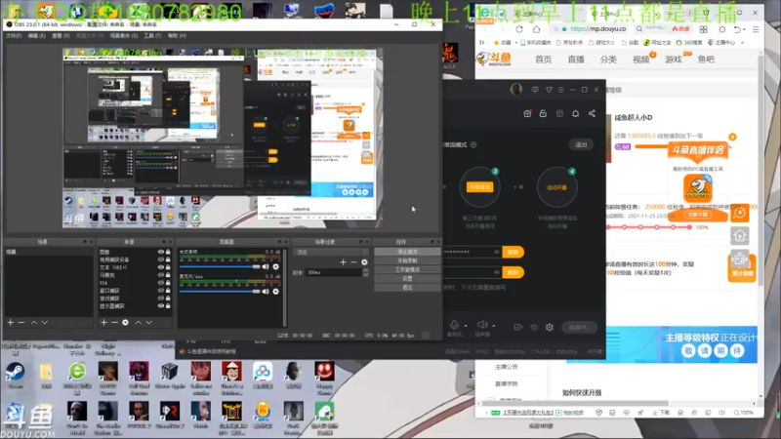Add a scene transition with plus icon
Screen dimensions: 781x439
coord(343,261)
